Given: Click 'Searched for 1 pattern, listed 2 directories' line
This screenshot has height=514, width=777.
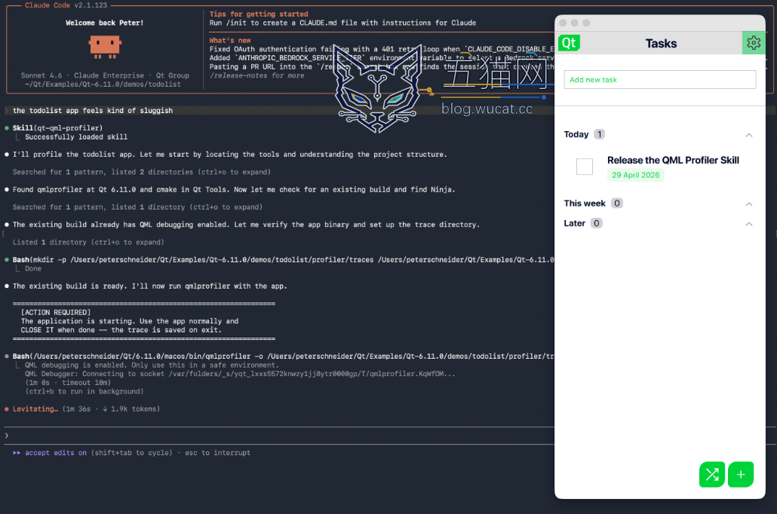Looking at the screenshot, I should 142,172.
